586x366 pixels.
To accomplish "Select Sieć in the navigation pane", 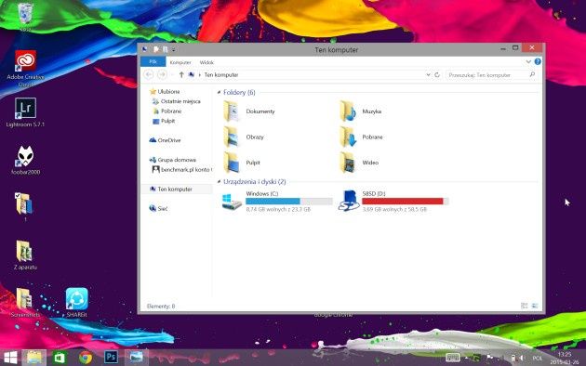I will [x=158, y=209].
